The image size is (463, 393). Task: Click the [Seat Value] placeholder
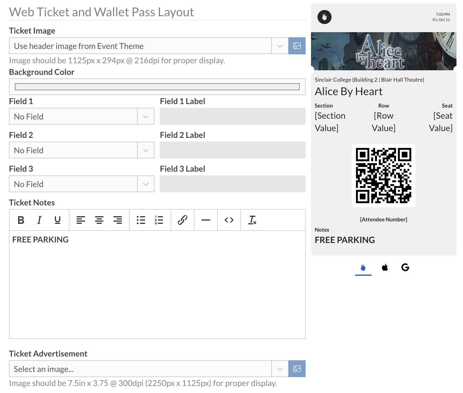(x=441, y=122)
